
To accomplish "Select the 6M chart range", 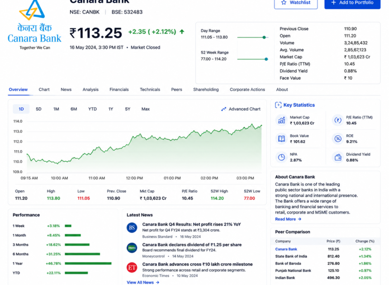I will [74, 109].
